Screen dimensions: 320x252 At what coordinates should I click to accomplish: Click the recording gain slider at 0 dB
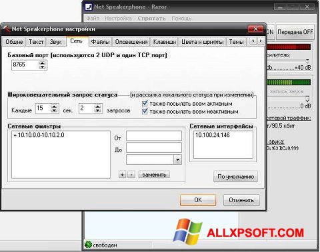pos(307,98)
